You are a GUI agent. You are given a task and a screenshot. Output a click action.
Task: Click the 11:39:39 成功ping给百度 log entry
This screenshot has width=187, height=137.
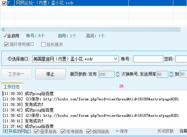click(x=28, y=94)
